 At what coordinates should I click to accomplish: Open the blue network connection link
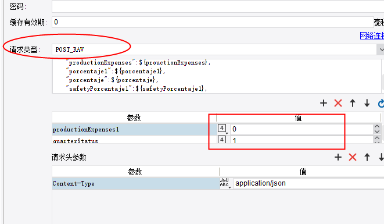pyautogui.click(x=372, y=36)
